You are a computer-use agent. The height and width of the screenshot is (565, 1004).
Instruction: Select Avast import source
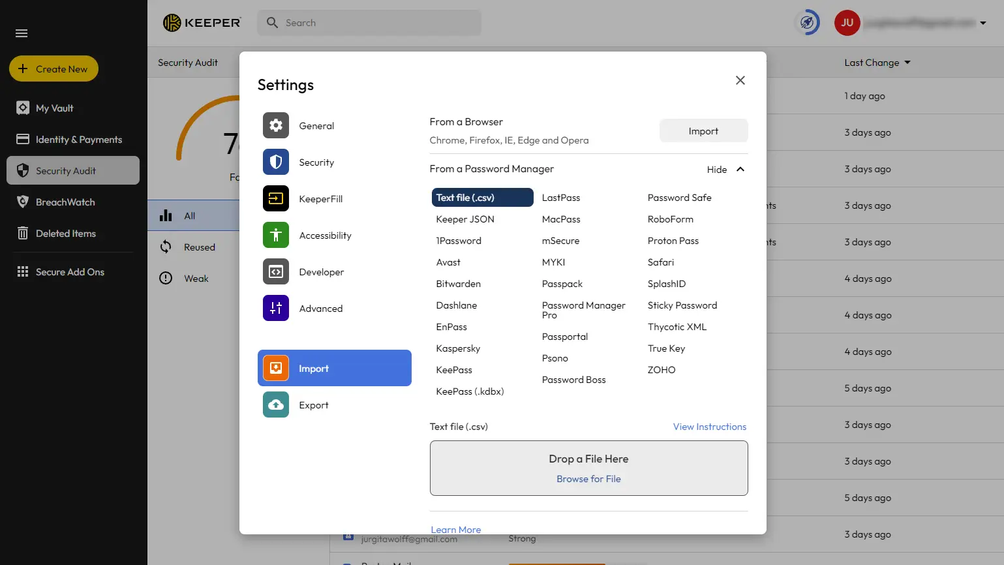[448, 262]
